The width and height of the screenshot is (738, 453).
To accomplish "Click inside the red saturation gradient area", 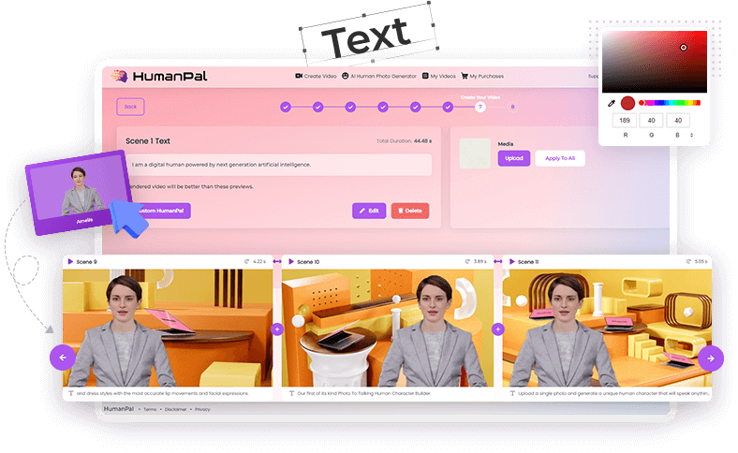I will pos(655,62).
